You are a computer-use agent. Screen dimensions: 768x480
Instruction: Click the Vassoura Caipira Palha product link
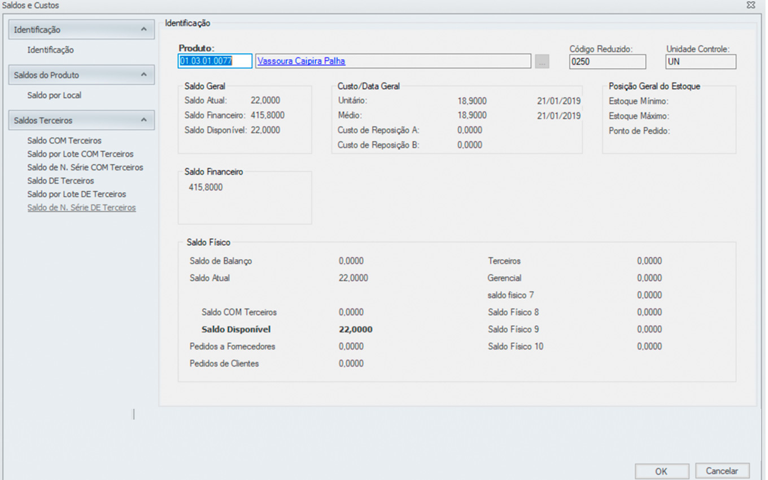301,61
